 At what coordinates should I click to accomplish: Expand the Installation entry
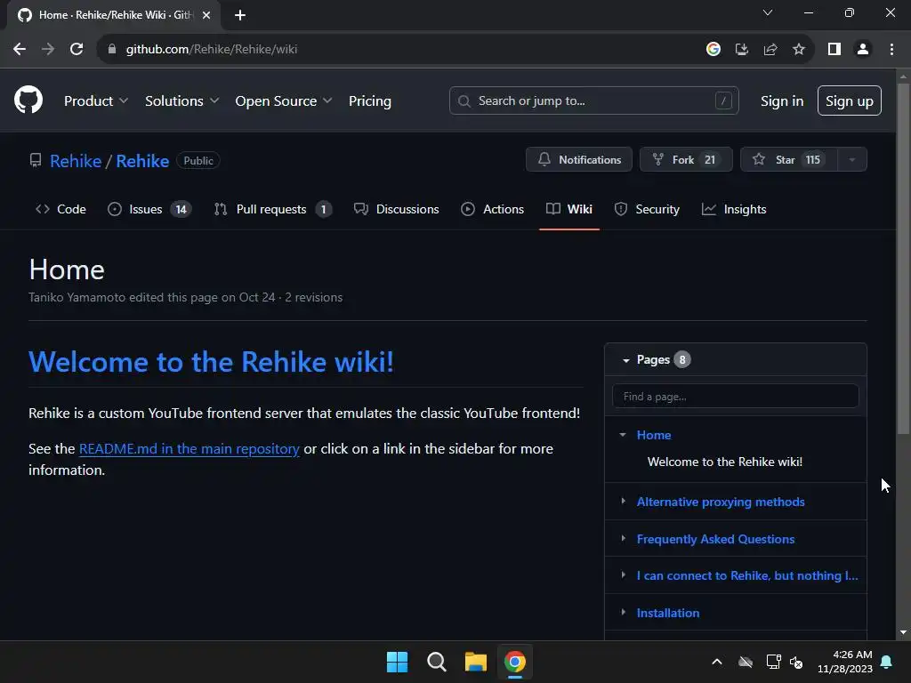(623, 612)
